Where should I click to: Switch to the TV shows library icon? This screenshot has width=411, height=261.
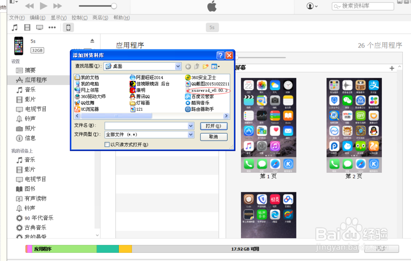tap(39, 27)
